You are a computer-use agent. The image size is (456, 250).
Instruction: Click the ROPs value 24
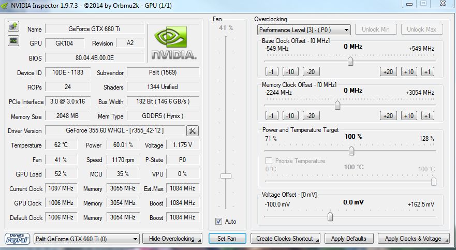(68, 87)
